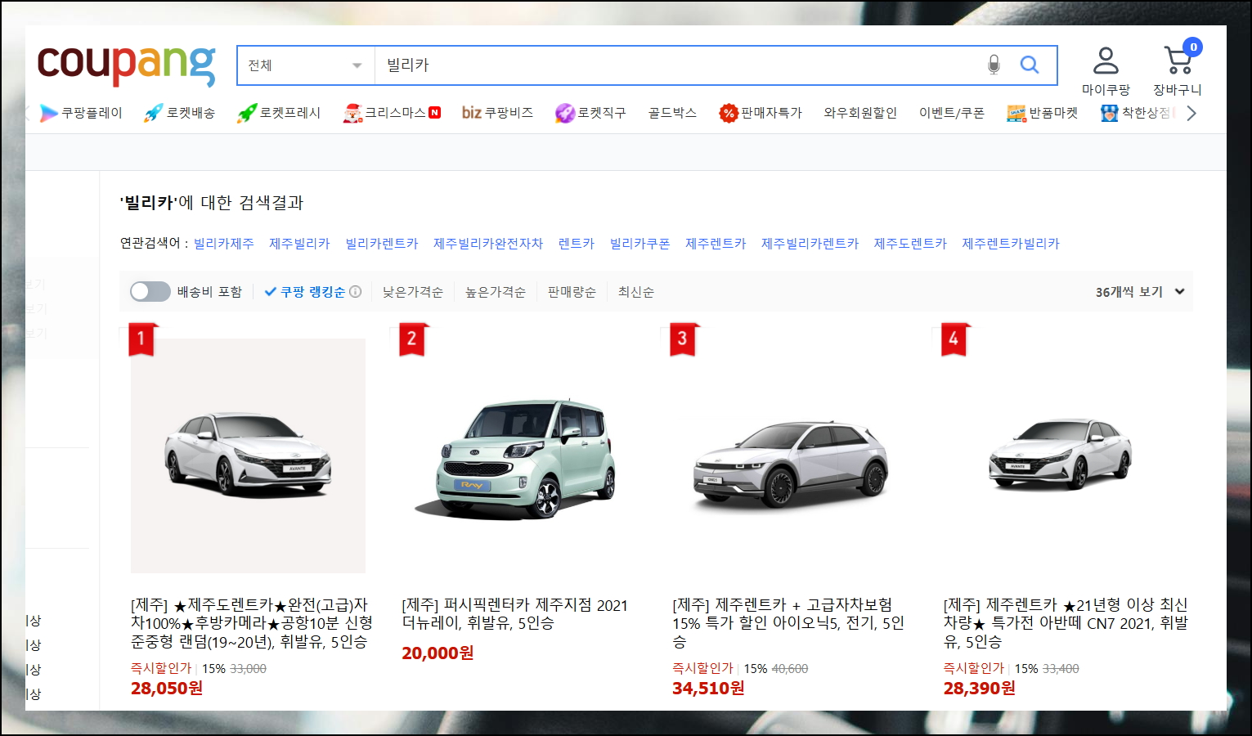Open the 장바구니 cart icon

point(1178,60)
